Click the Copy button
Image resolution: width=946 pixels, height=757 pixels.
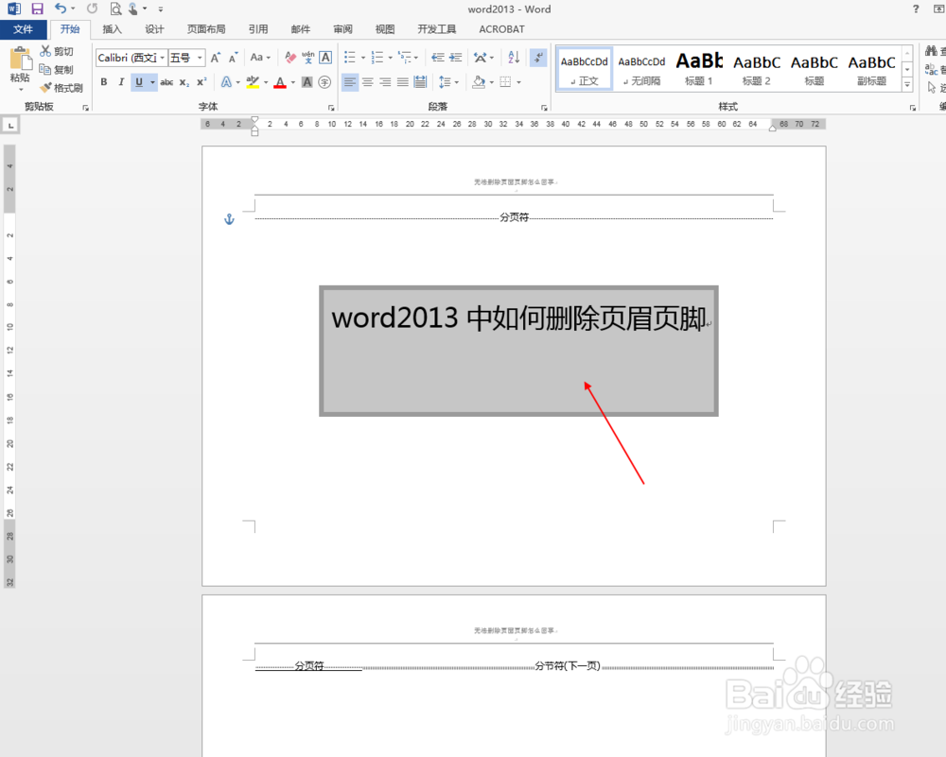[x=56, y=69]
